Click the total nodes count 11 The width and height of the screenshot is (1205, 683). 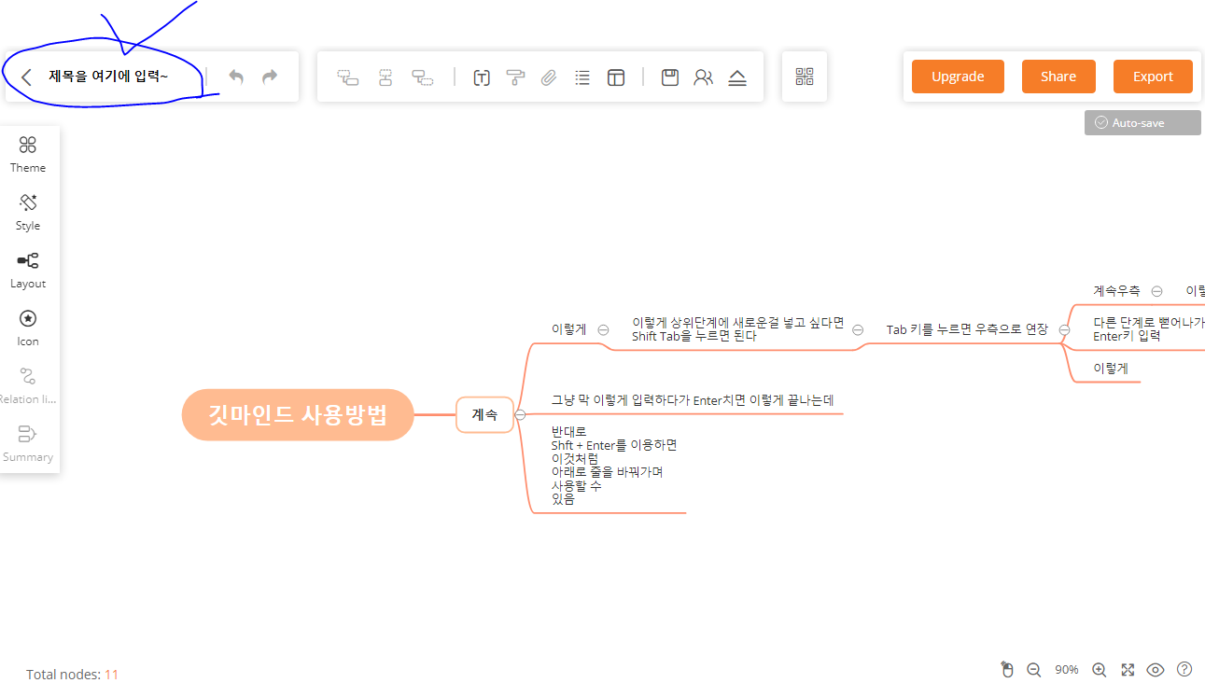(111, 675)
